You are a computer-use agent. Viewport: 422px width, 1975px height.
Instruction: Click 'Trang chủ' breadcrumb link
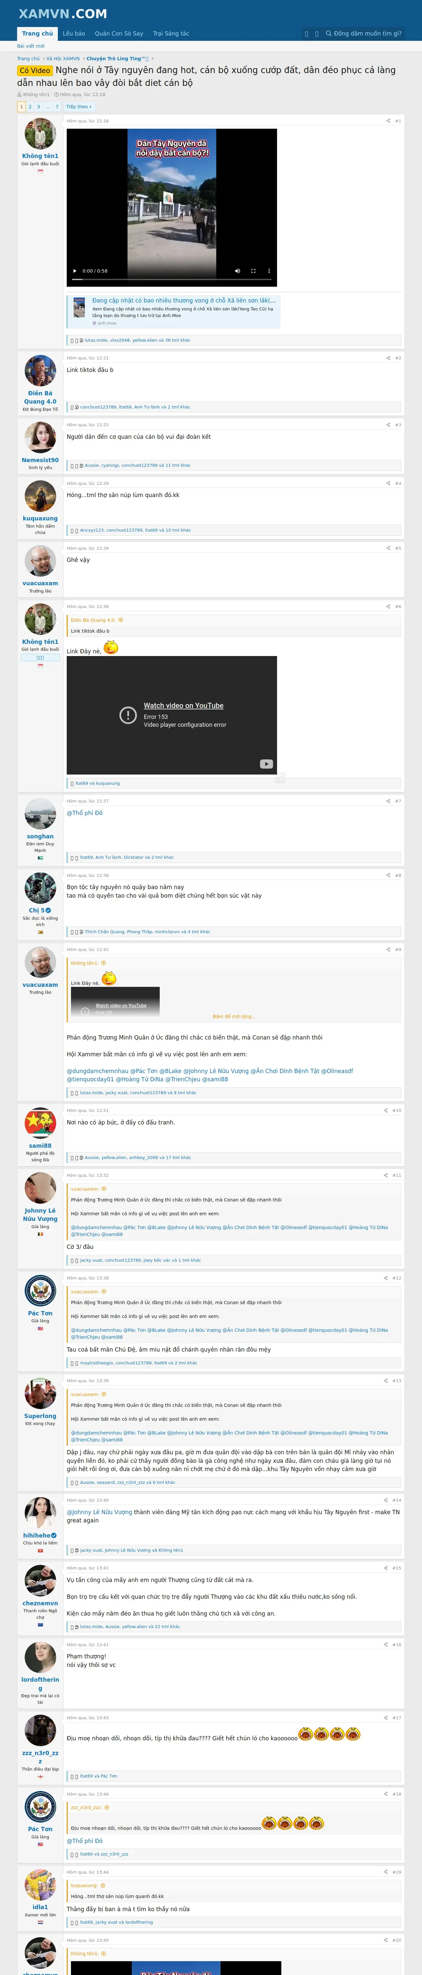pyautogui.click(x=28, y=58)
